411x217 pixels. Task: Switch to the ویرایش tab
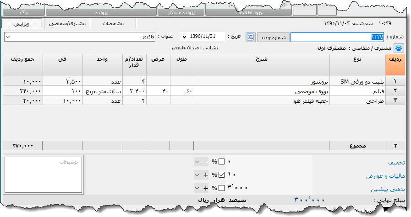pyautogui.click(x=22, y=24)
